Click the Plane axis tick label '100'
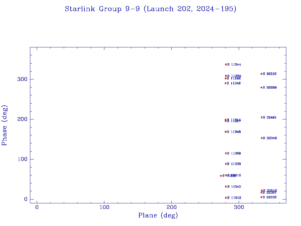The image size is (301, 226). click(104, 207)
